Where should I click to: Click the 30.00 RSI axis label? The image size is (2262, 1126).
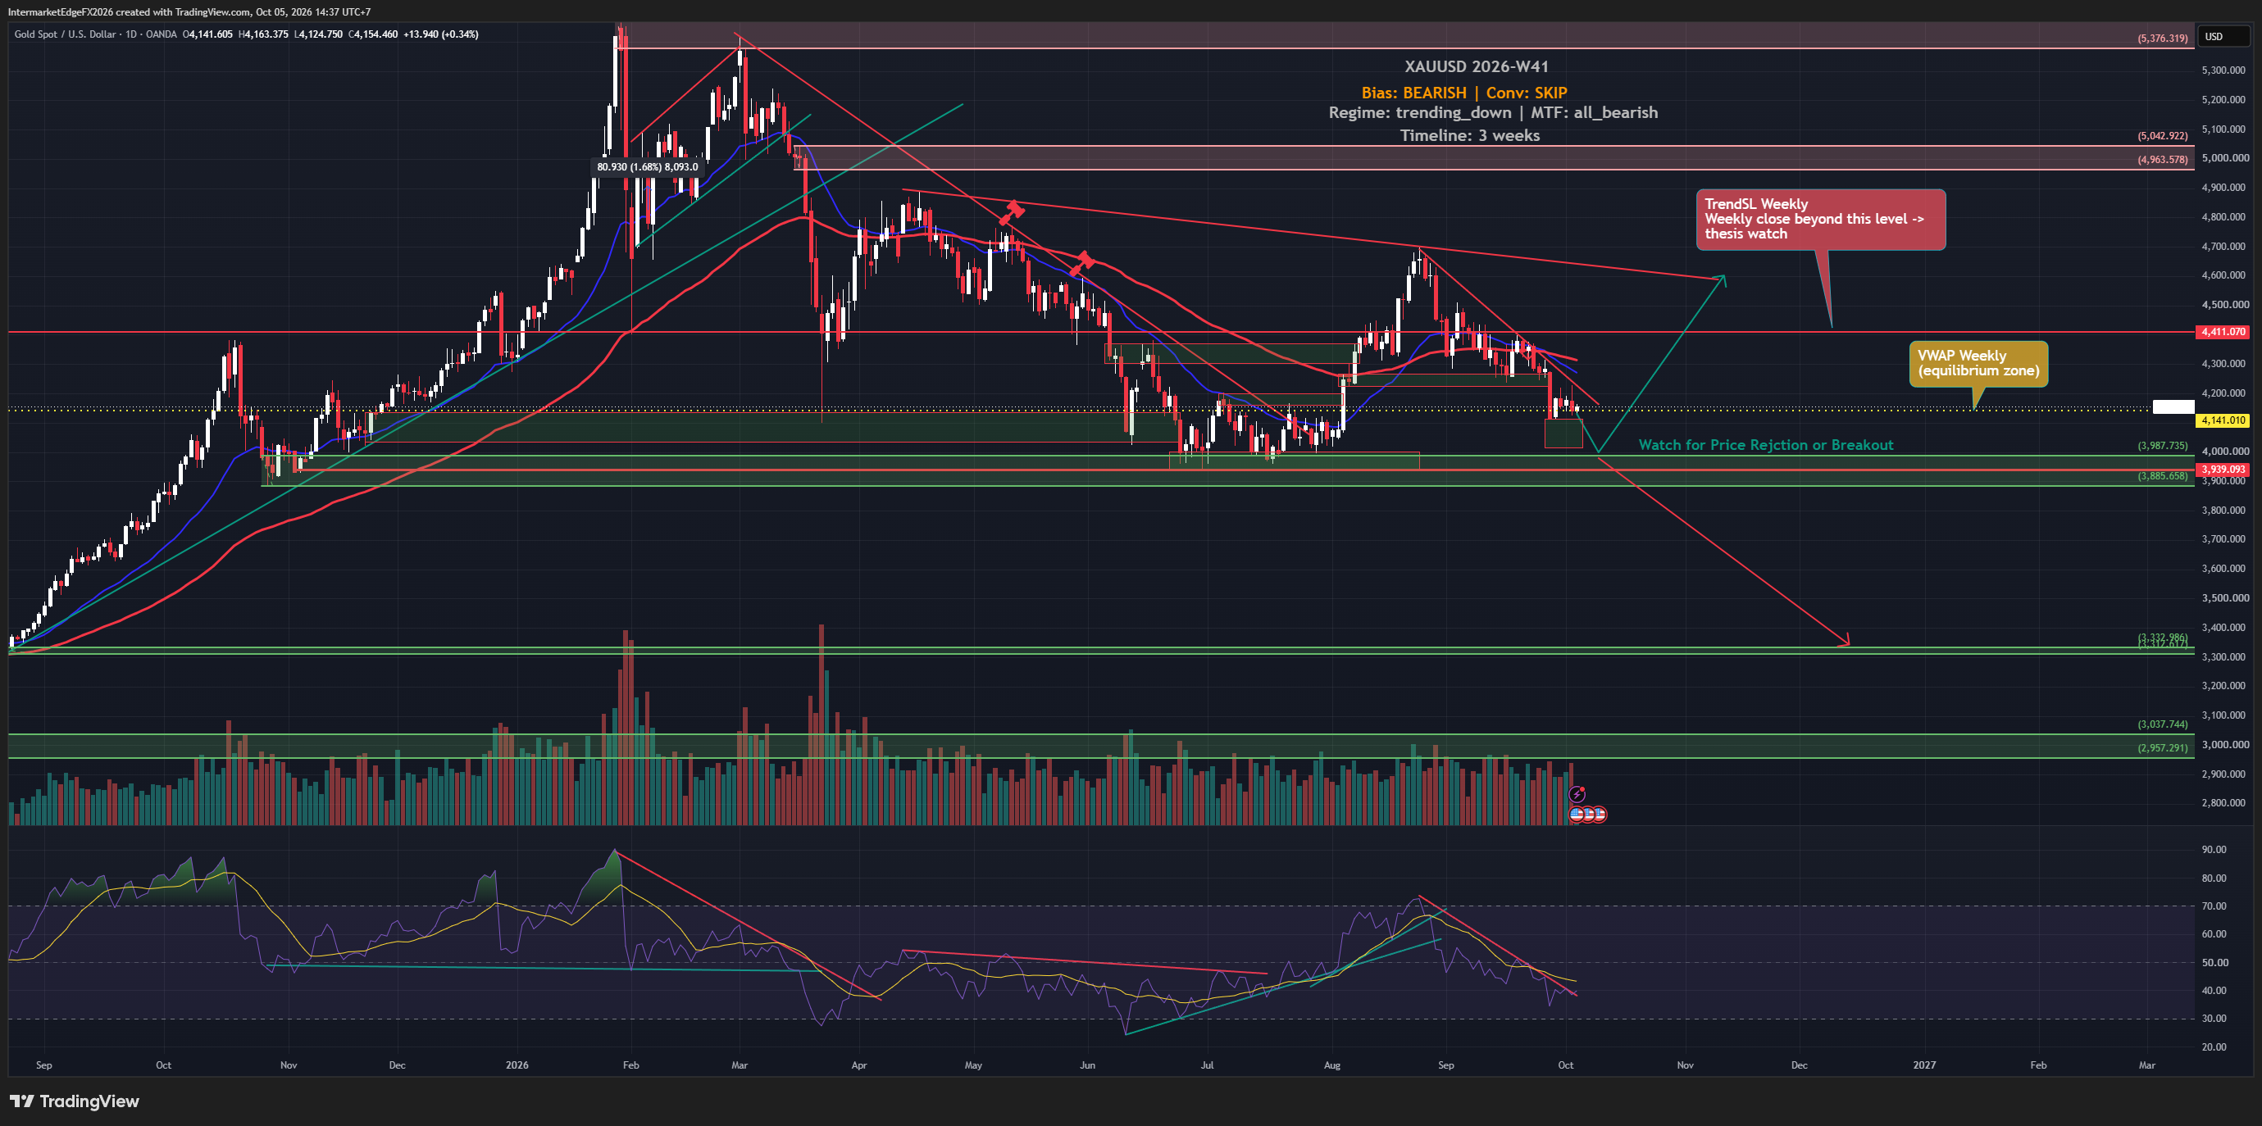(2214, 1018)
